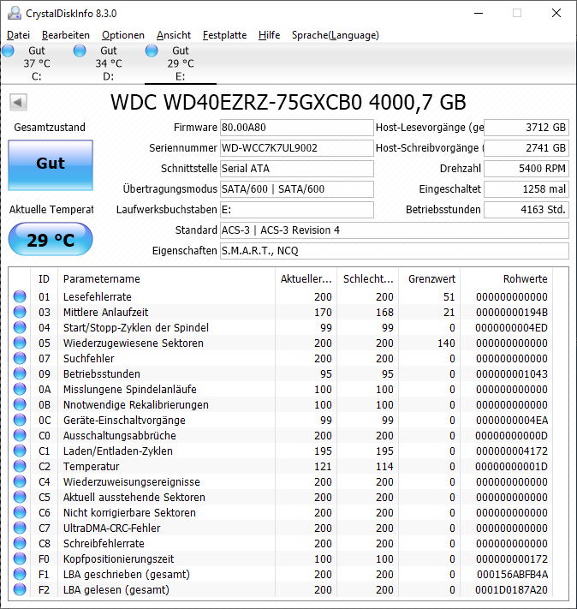This screenshot has width=577, height=609.
Task: Open the Festplatte menu
Action: 224,35
